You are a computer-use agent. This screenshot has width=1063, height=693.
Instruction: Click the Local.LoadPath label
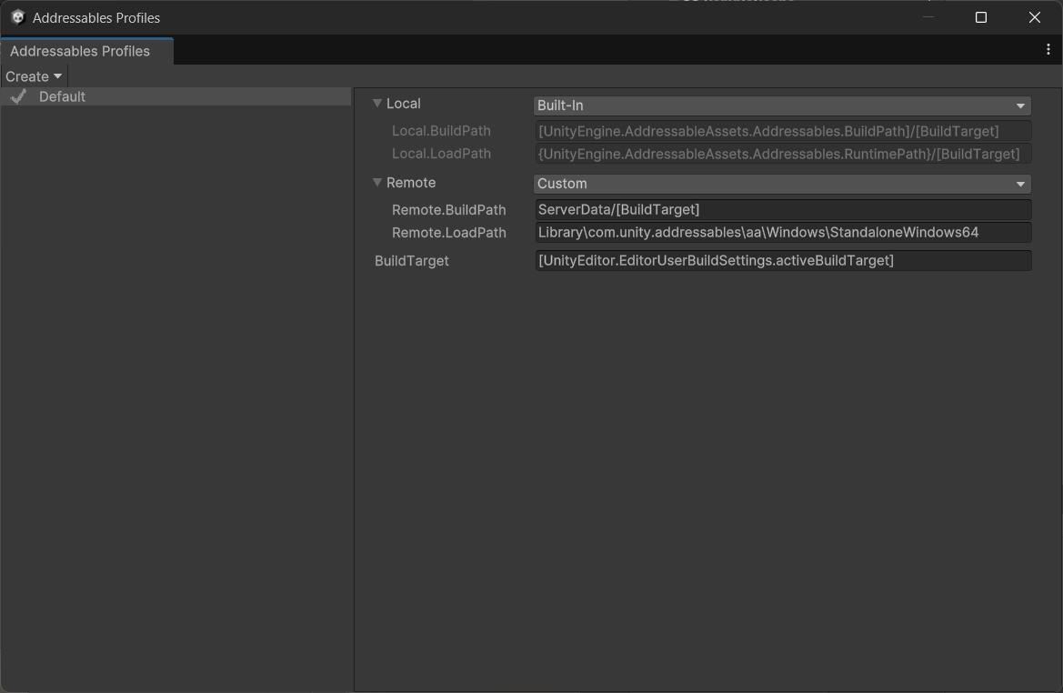(x=441, y=154)
